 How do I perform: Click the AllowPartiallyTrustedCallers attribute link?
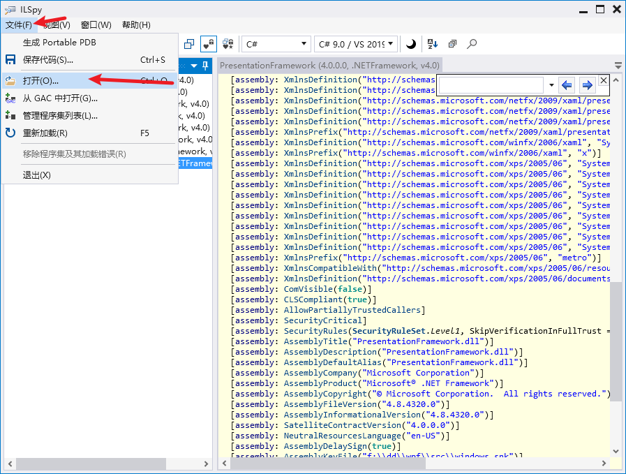pos(352,310)
